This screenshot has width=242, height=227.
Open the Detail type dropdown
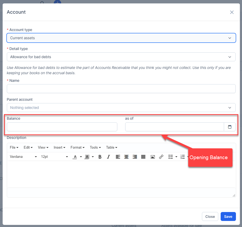coord(121,57)
